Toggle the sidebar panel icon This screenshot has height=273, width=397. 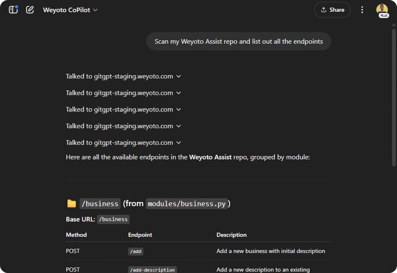coord(13,10)
